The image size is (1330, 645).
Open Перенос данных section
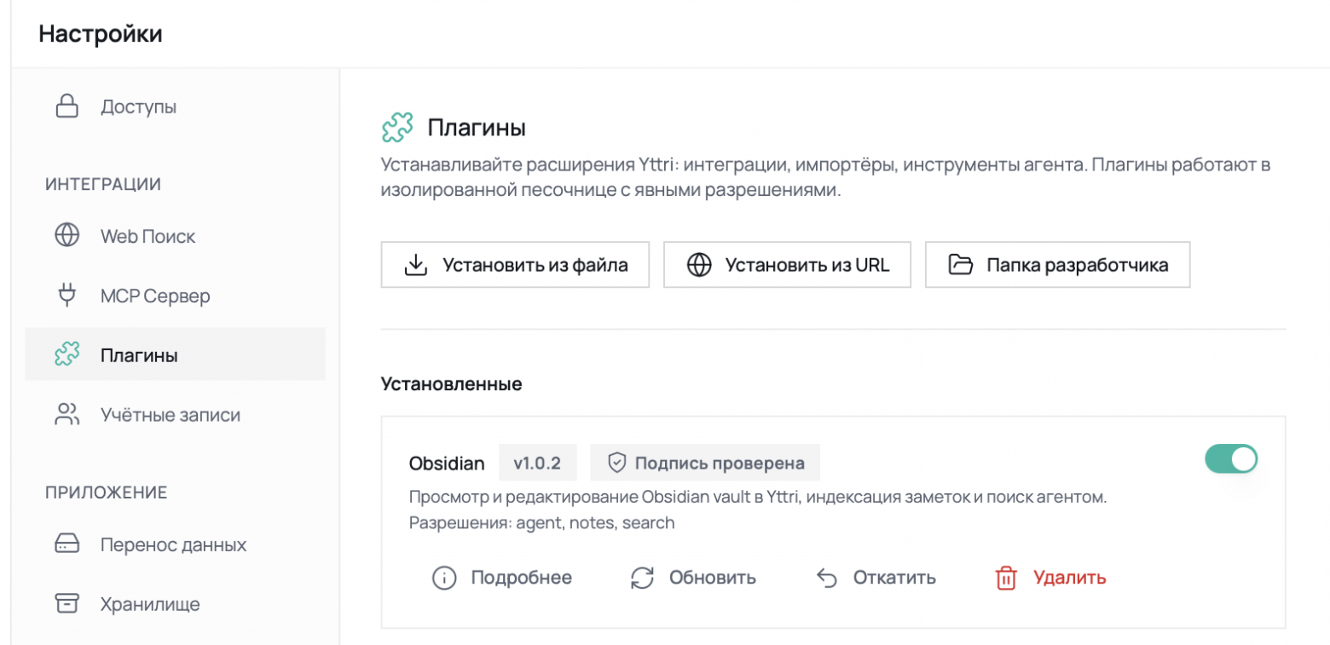[176, 544]
